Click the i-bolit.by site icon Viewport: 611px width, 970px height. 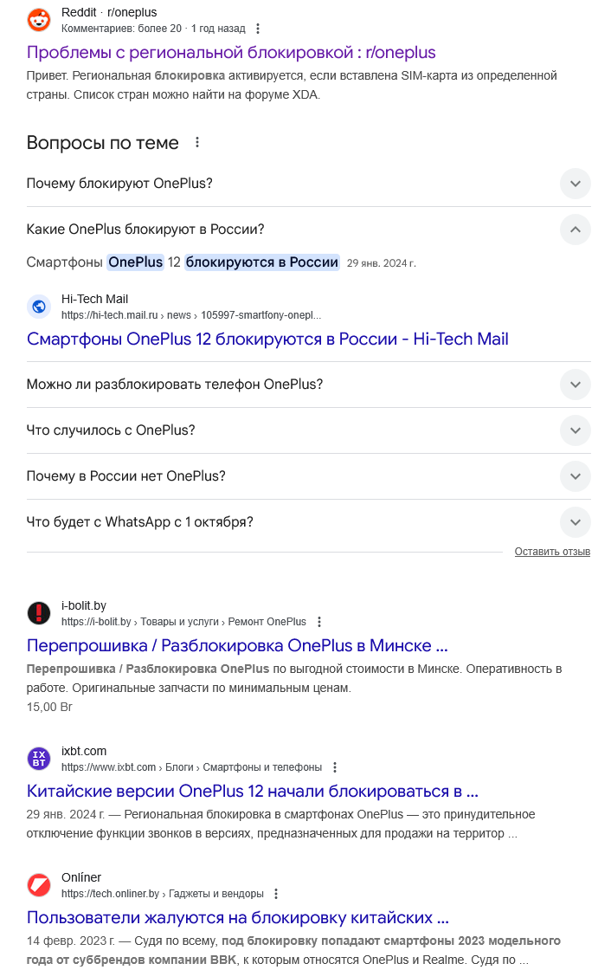point(39,613)
